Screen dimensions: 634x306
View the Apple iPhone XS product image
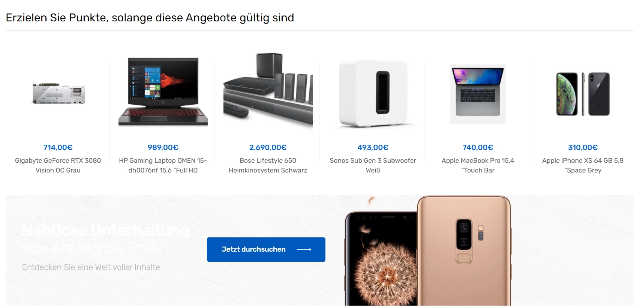coord(583,94)
